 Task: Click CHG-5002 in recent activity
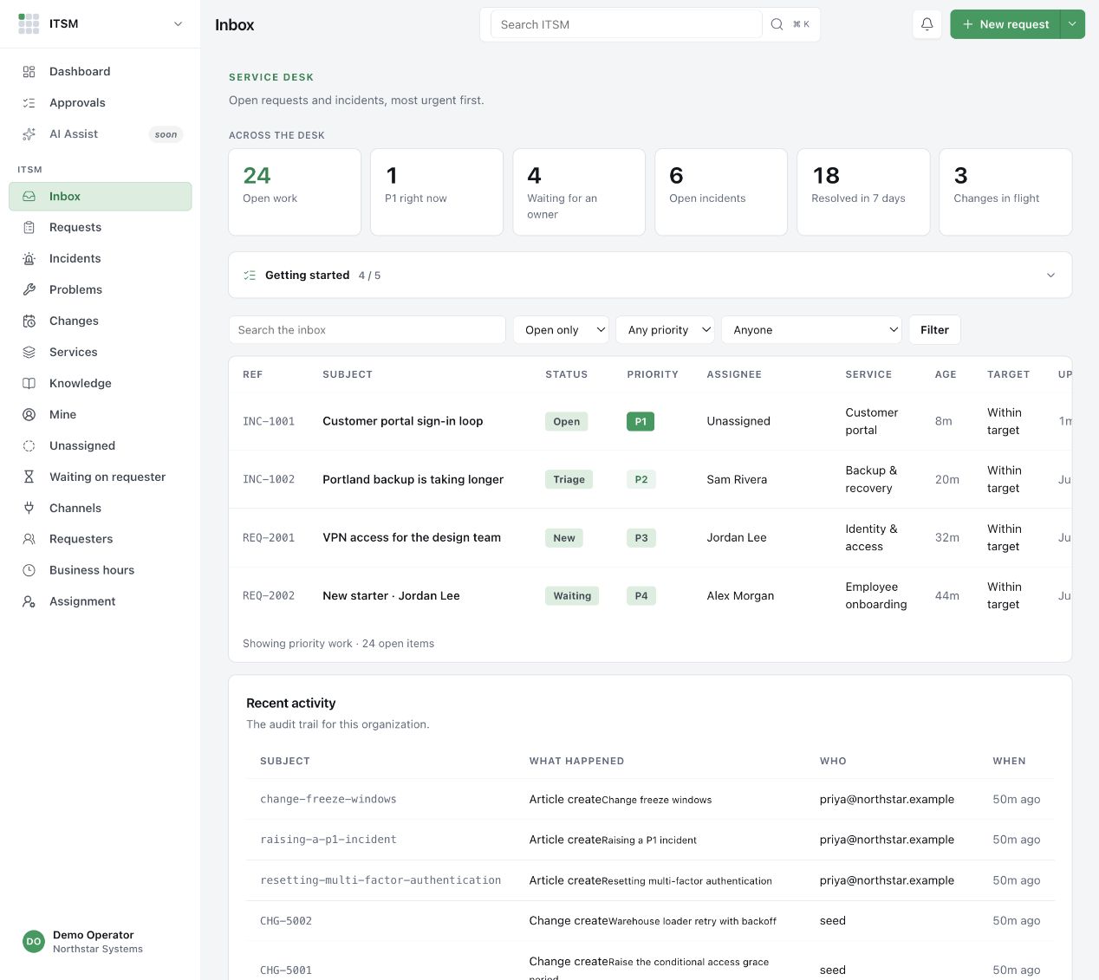click(x=286, y=920)
